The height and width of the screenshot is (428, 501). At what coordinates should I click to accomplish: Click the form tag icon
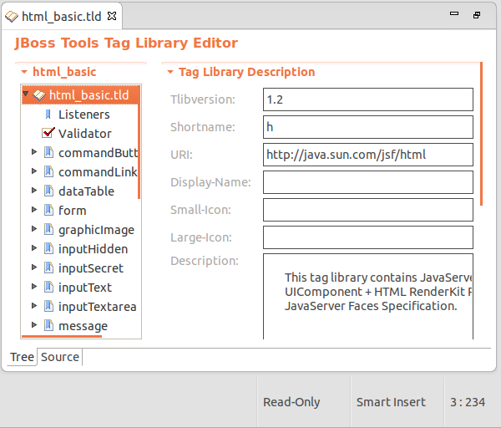tap(48, 210)
